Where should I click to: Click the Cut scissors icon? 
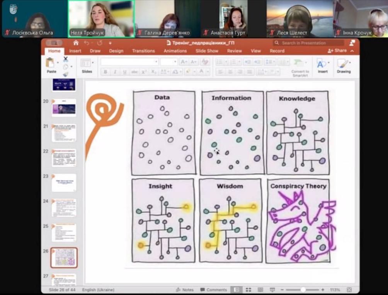[66, 59]
